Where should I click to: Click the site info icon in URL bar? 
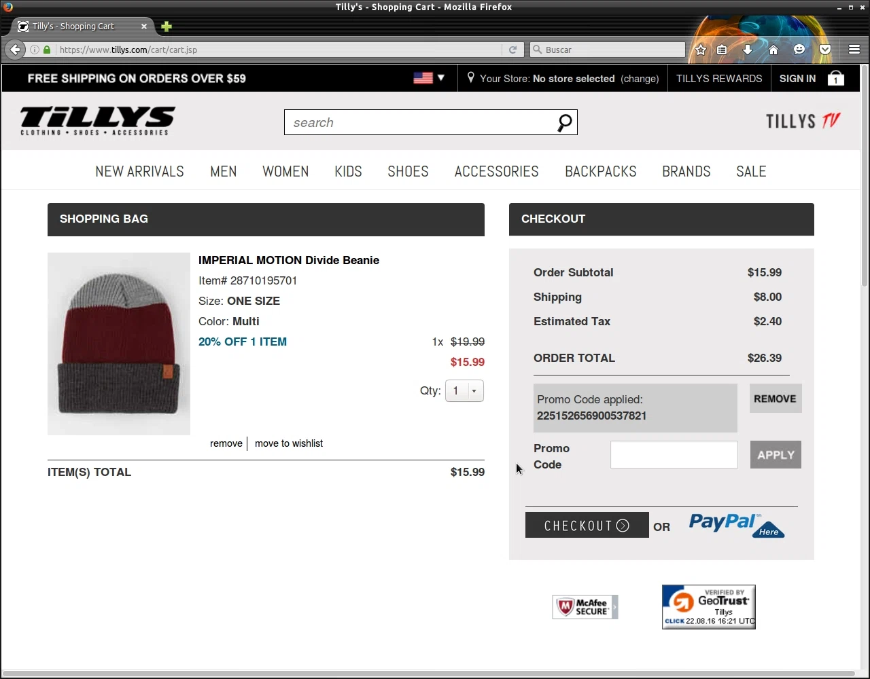tap(34, 50)
